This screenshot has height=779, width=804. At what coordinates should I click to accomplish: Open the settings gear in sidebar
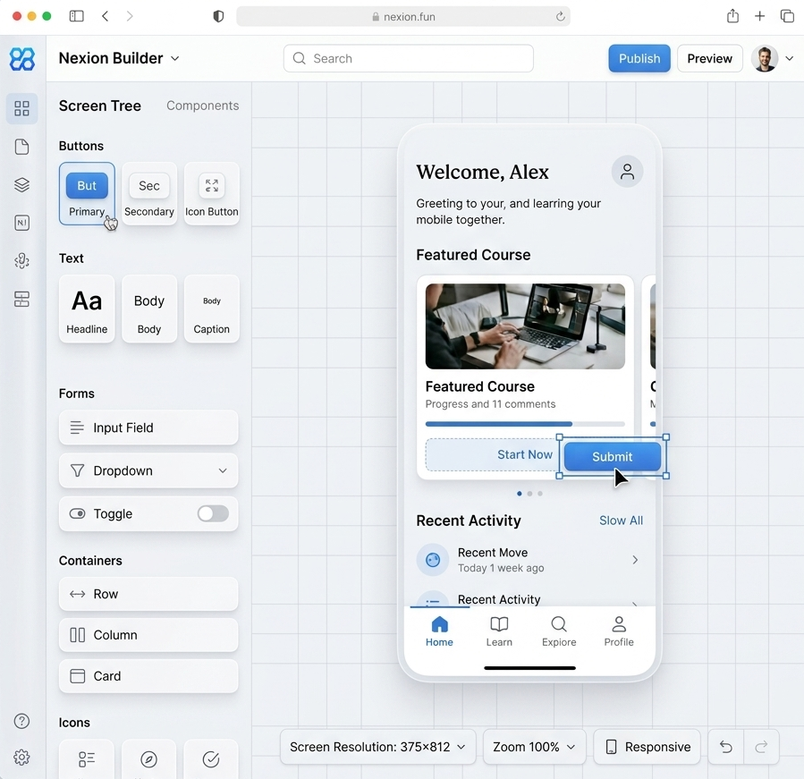point(21,757)
